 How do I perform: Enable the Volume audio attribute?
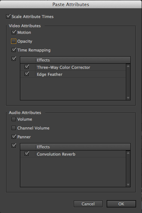click(14, 119)
